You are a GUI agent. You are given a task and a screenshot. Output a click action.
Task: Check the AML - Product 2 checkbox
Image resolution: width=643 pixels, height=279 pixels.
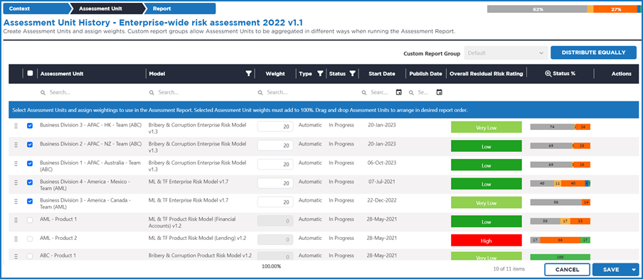click(x=30, y=239)
